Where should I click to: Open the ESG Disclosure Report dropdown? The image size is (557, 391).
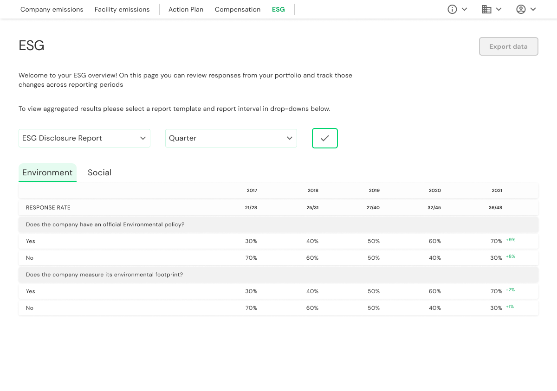tap(84, 138)
